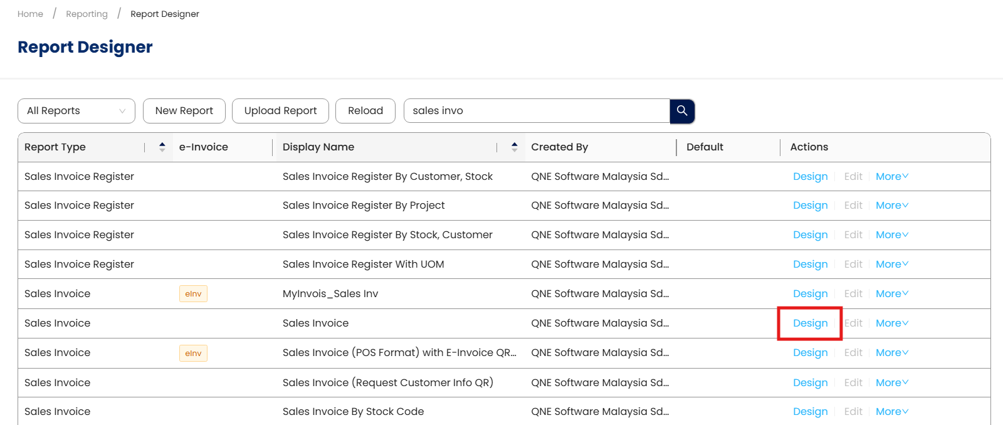1003x425 pixels.
Task: Sort by the Display Name column arrows
Action: point(514,147)
